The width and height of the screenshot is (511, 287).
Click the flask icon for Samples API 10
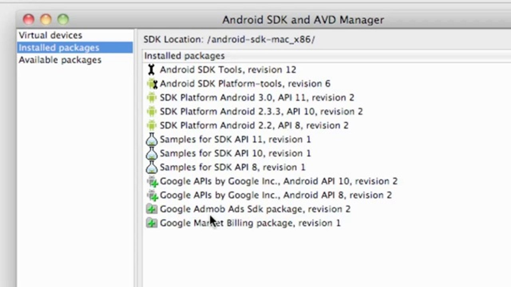pyautogui.click(x=152, y=153)
